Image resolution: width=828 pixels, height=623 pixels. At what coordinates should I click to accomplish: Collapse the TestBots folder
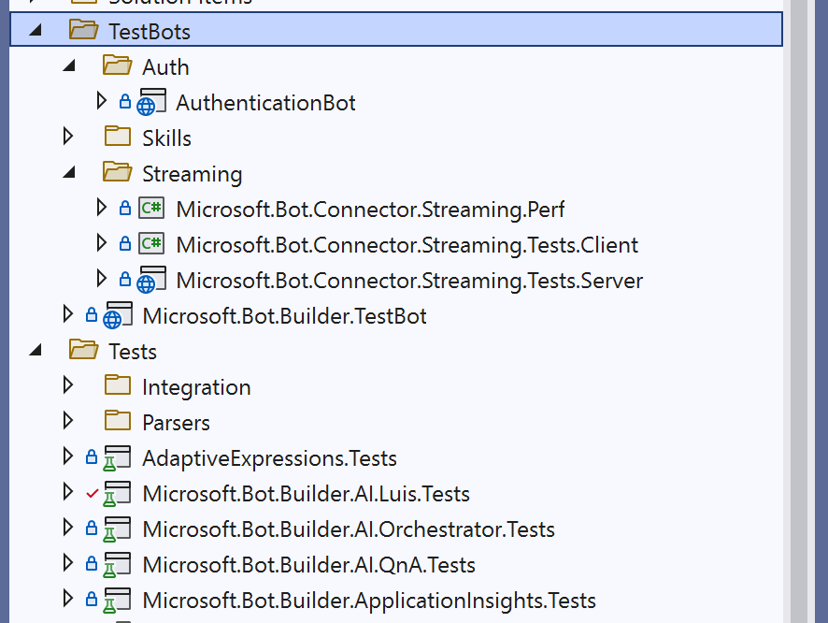(35, 30)
